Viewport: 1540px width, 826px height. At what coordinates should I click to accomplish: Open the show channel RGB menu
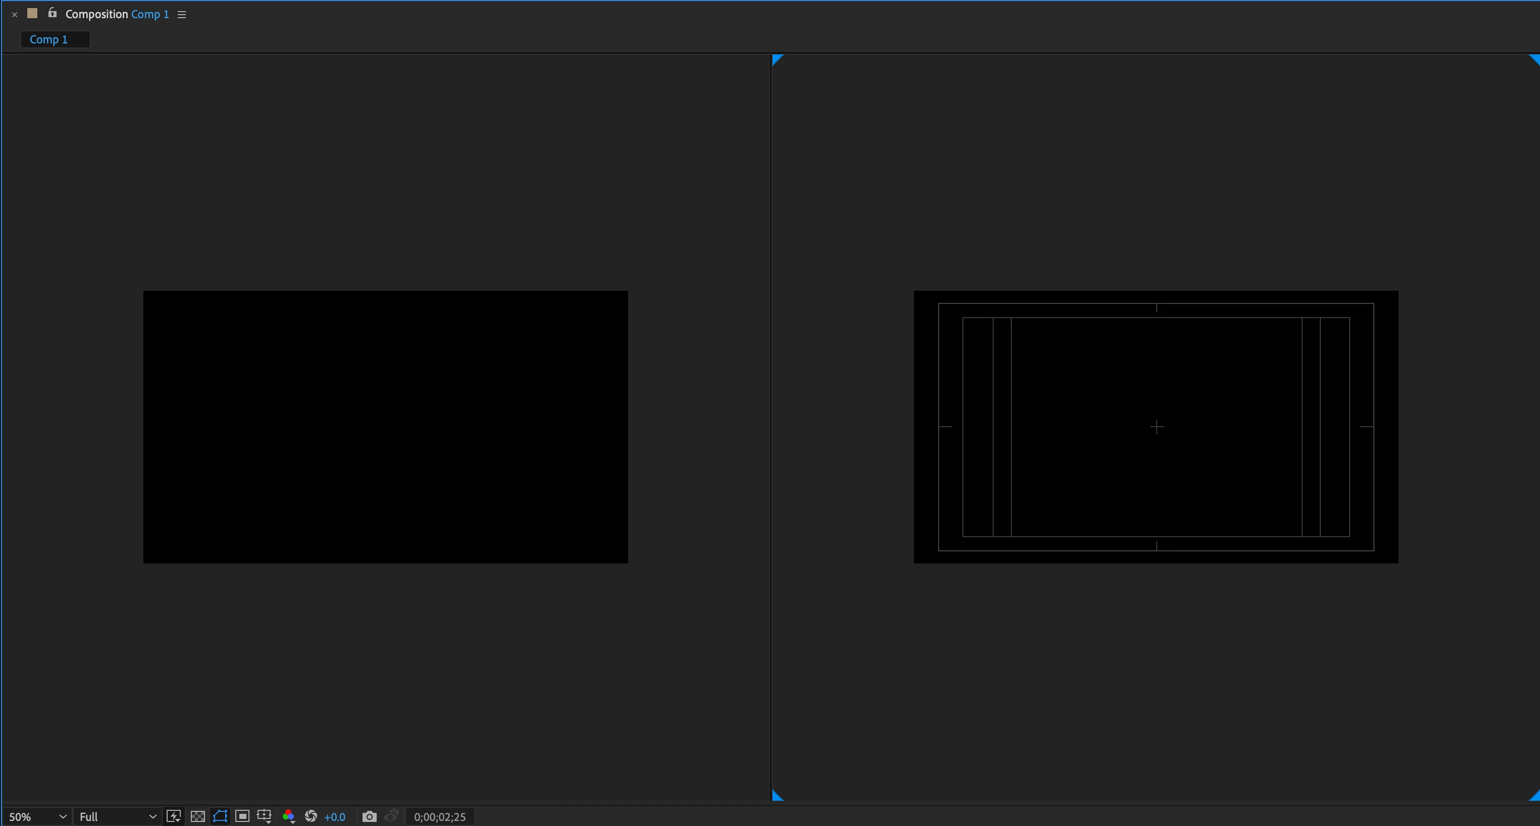pos(288,816)
